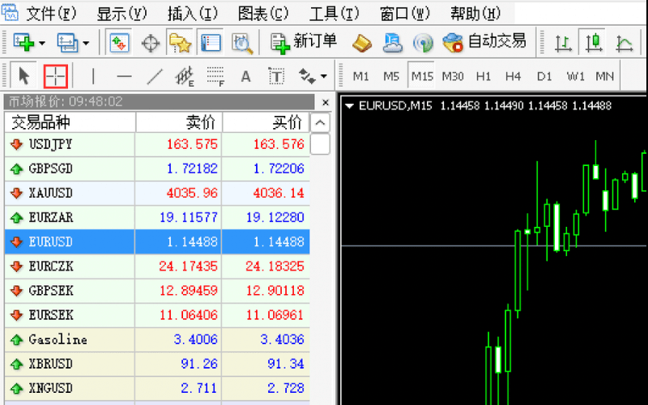Image resolution: width=648 pixels, height=405 pixels.
Task: Toggle the Market Watch panel icon
Action: 118,42
